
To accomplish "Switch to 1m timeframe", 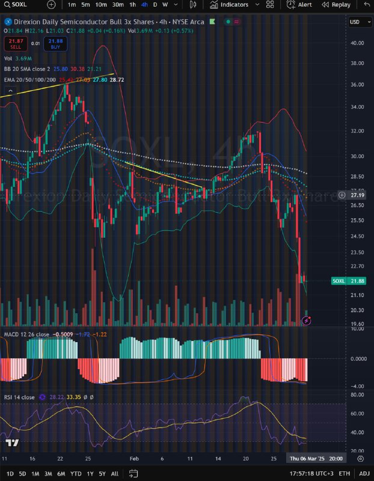I will (x=72, y=5).
